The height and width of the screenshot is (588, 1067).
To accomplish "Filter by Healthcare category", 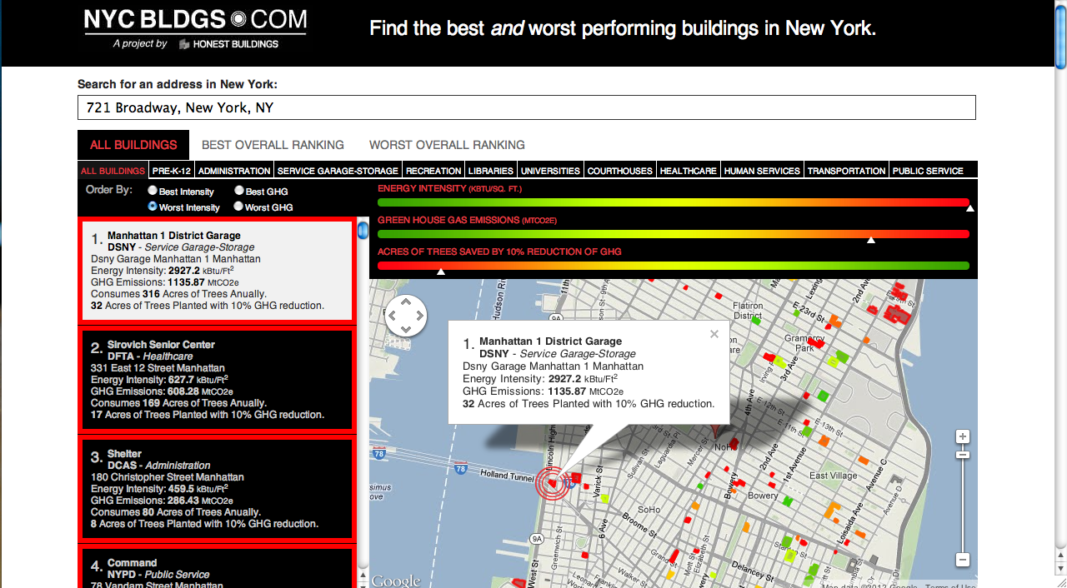I will point(689,171).
